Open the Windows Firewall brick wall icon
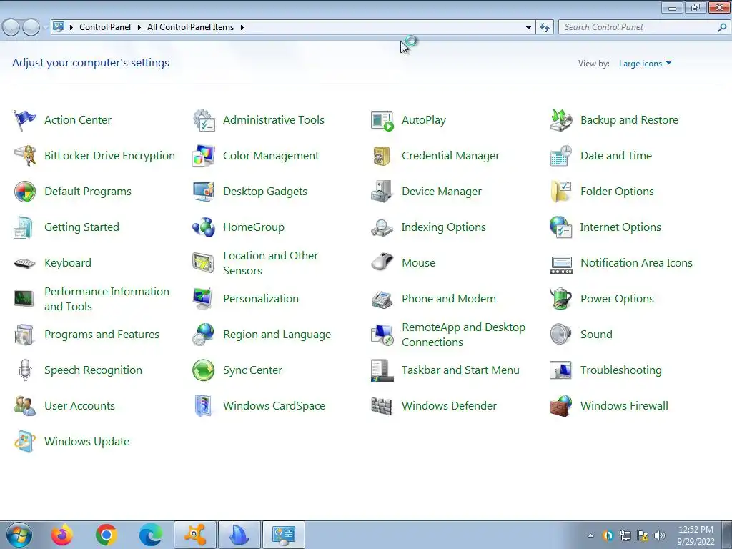The image size is (732, 549). tap(560, 406)
